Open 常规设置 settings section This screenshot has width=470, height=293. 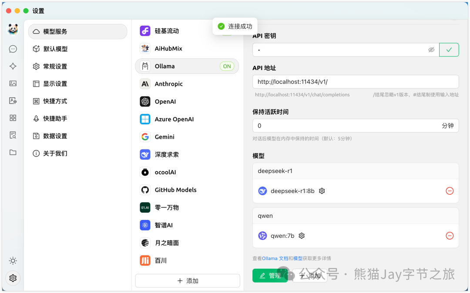(77, 66)
